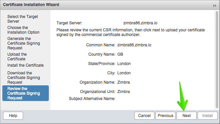Click the Country Name value GB

tap(120, 54)
